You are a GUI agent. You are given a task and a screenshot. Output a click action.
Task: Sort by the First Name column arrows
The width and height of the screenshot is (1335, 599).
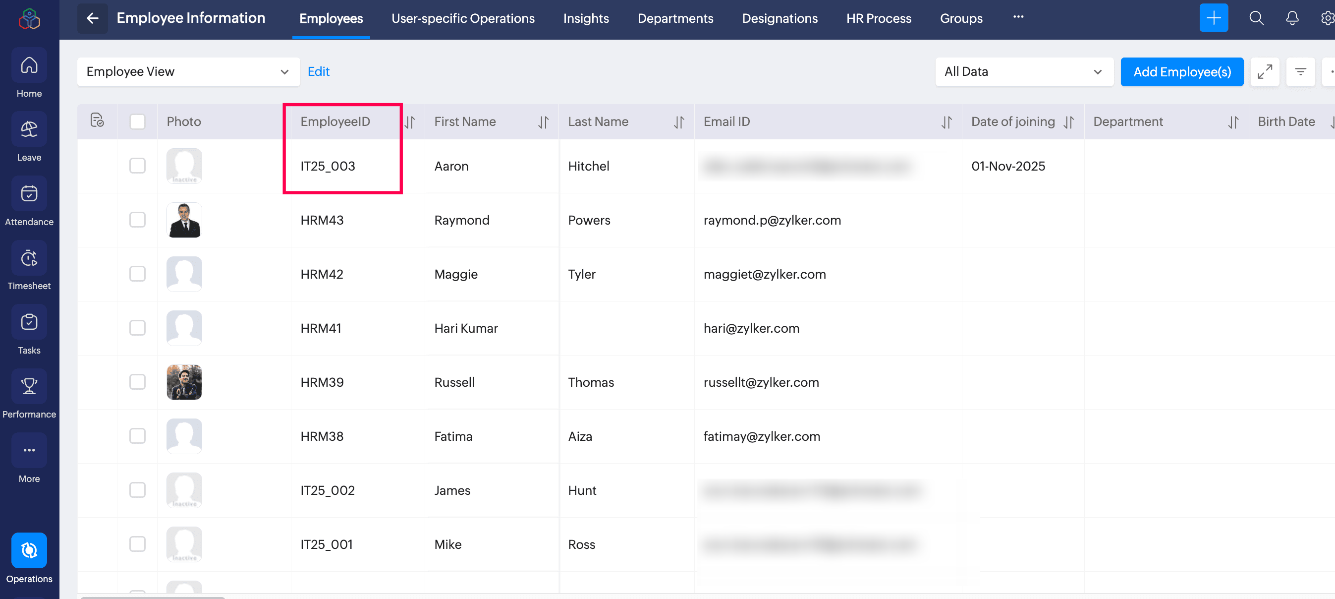(x=543, y=122)
